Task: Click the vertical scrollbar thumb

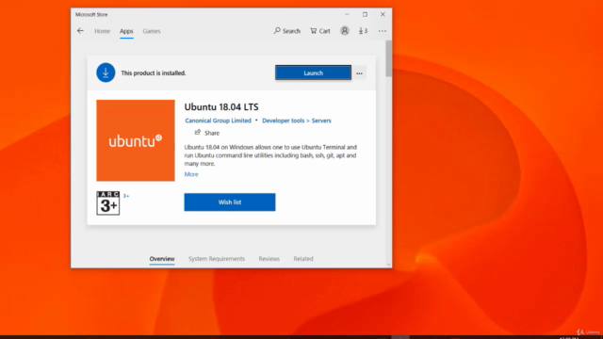Action: pyautogui.click(x=389, y=58)
